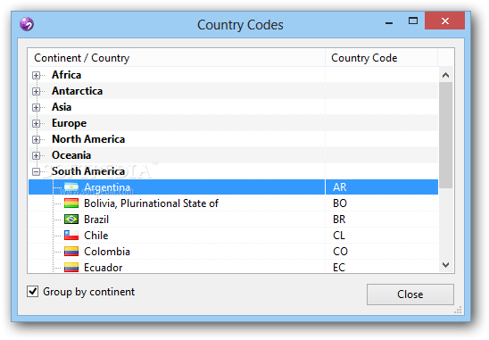
Task: Click the vertical scrollbar thumb
Action: (x=445, y=135)
